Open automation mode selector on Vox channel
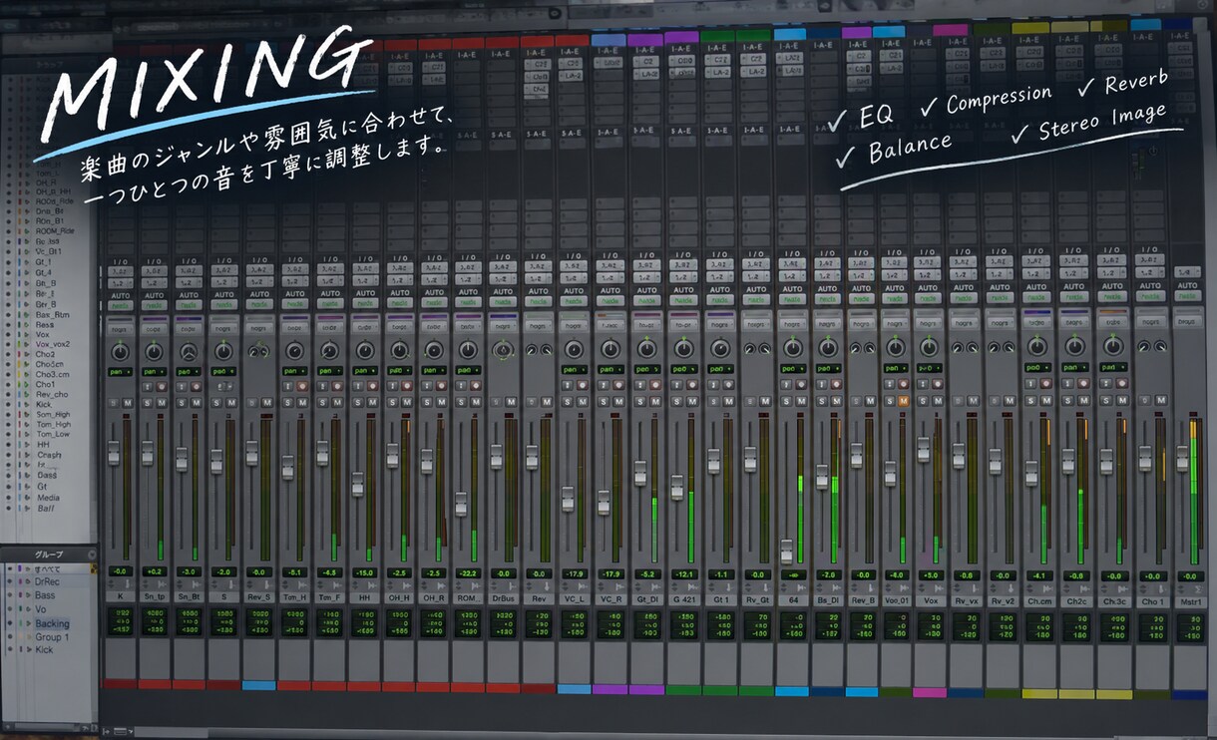The width and height of the screenshot is (1217, 740). [x=929, y=299]
